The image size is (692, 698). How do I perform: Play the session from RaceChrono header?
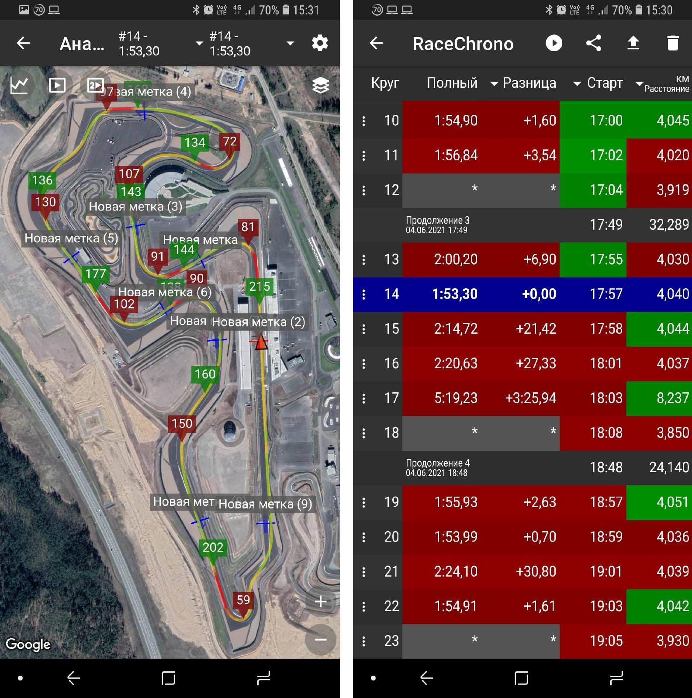(554, 43)
